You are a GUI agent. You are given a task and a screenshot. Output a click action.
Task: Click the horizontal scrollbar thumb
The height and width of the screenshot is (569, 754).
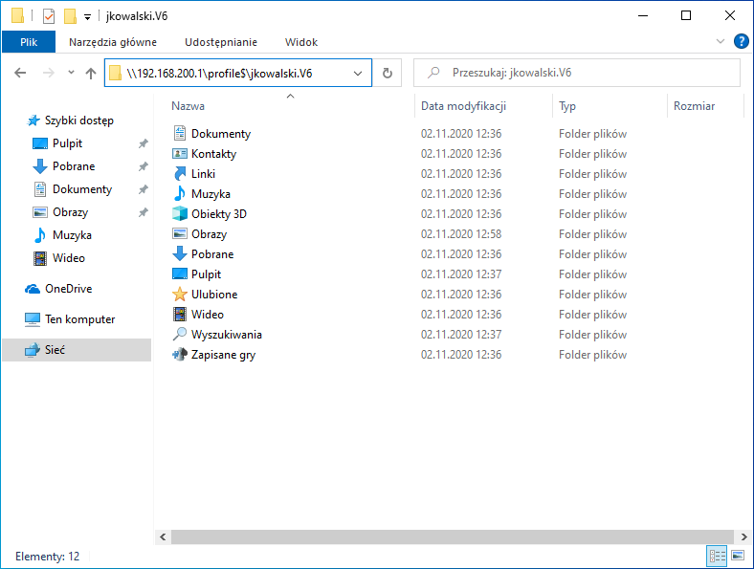453,536
